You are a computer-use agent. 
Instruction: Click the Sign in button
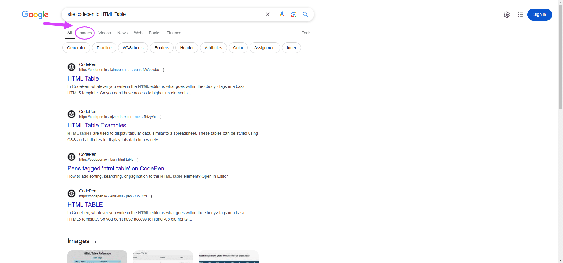tap(540, 15)
